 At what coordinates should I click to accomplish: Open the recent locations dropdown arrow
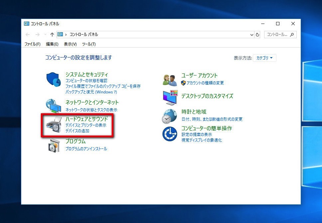point(46,35)
